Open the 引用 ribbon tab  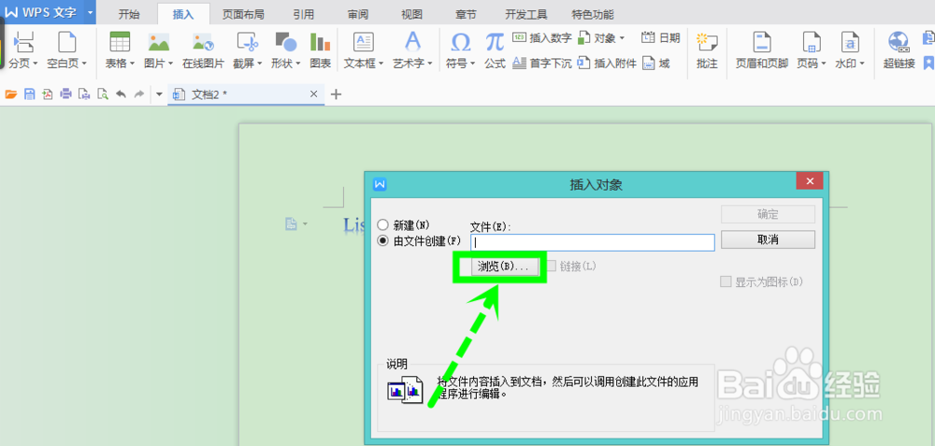point(304,14)
